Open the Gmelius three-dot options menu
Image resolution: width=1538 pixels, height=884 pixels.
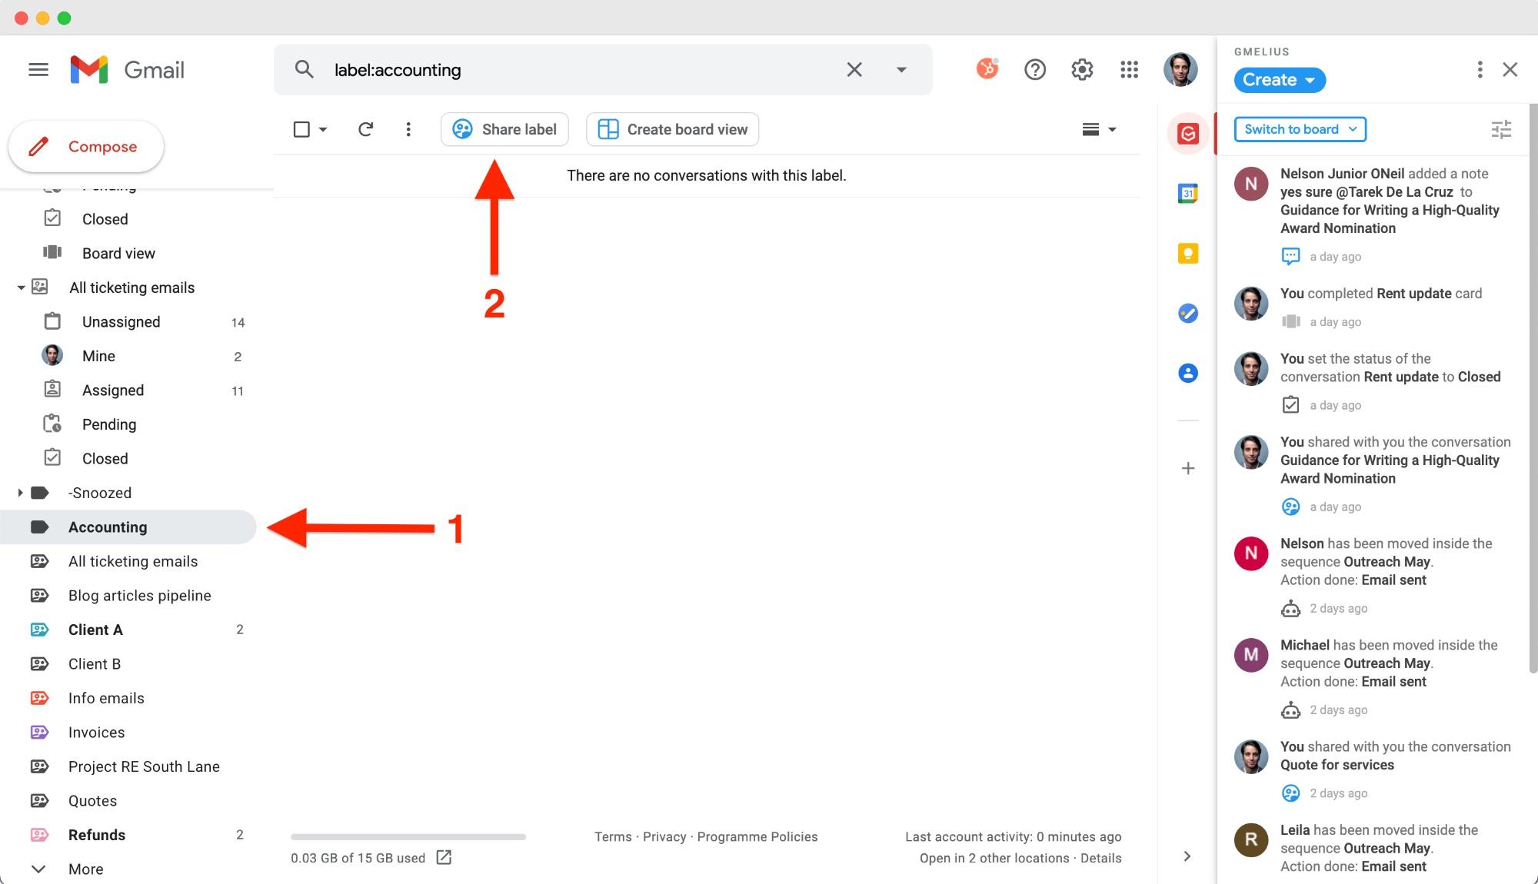click(x=1479, y=69)
